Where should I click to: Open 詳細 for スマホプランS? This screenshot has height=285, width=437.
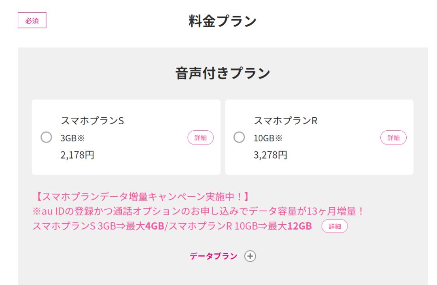click(200, 138)
